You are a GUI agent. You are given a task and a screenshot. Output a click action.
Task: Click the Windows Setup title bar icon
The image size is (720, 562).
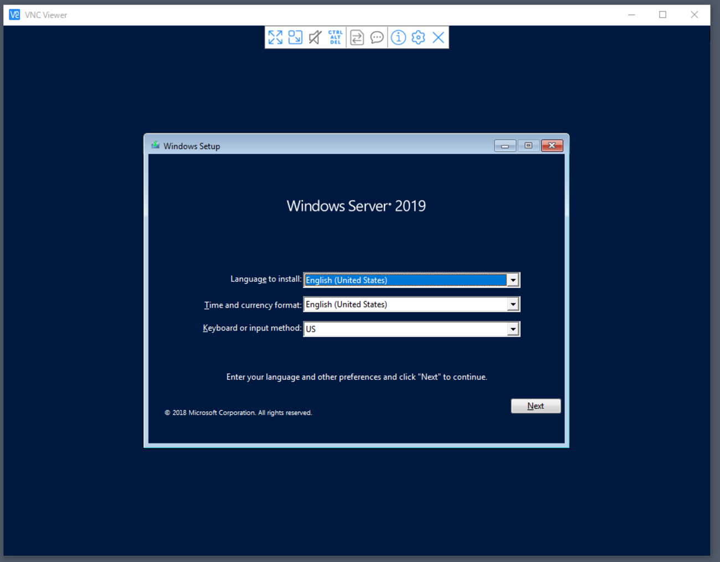(155, 146)
